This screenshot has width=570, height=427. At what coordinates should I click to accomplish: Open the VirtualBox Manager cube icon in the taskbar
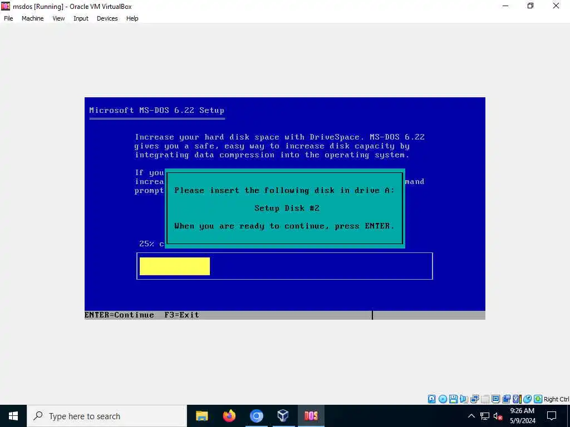click(283, 416)
